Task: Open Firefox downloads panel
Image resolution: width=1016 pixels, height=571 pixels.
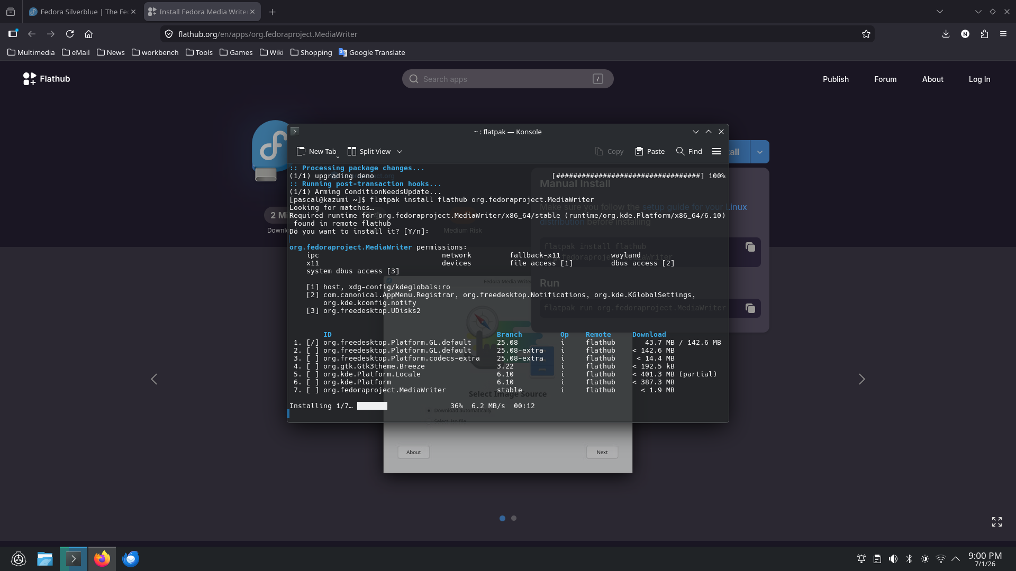Action: 946,34
